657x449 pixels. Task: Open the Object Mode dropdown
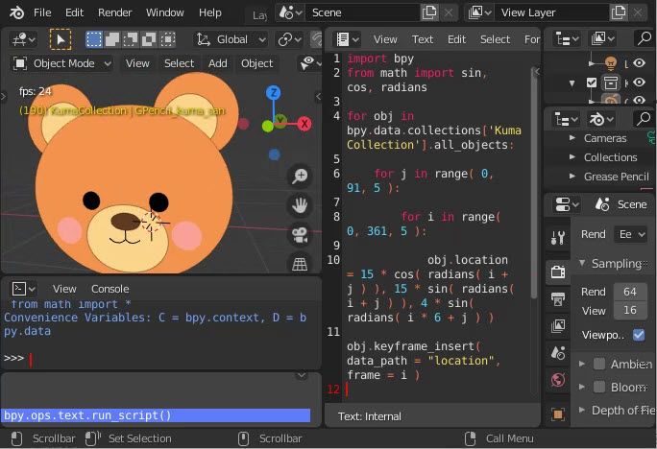tap(63, 63)
